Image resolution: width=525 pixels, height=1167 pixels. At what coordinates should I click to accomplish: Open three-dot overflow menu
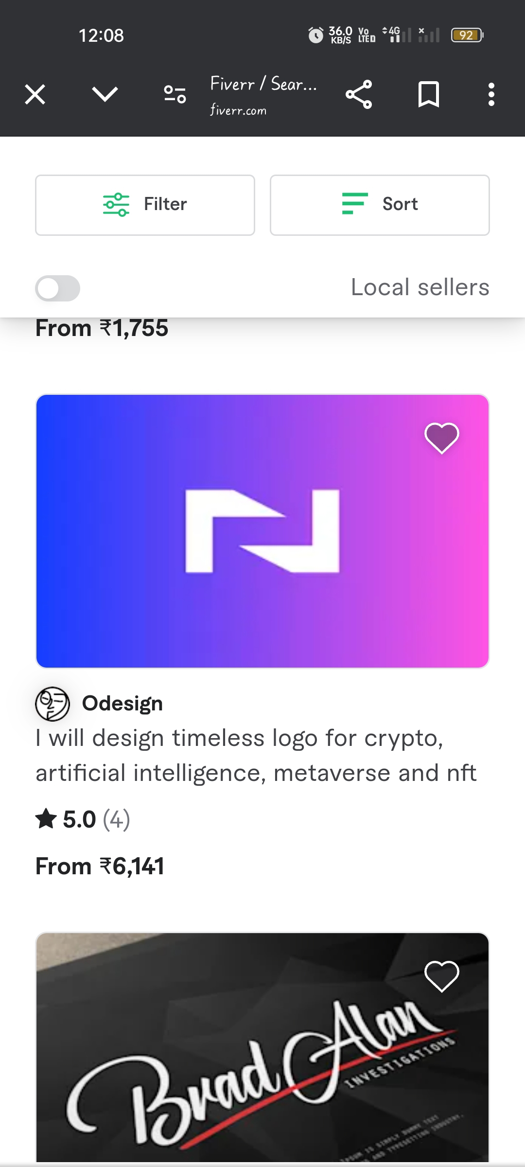491,94
